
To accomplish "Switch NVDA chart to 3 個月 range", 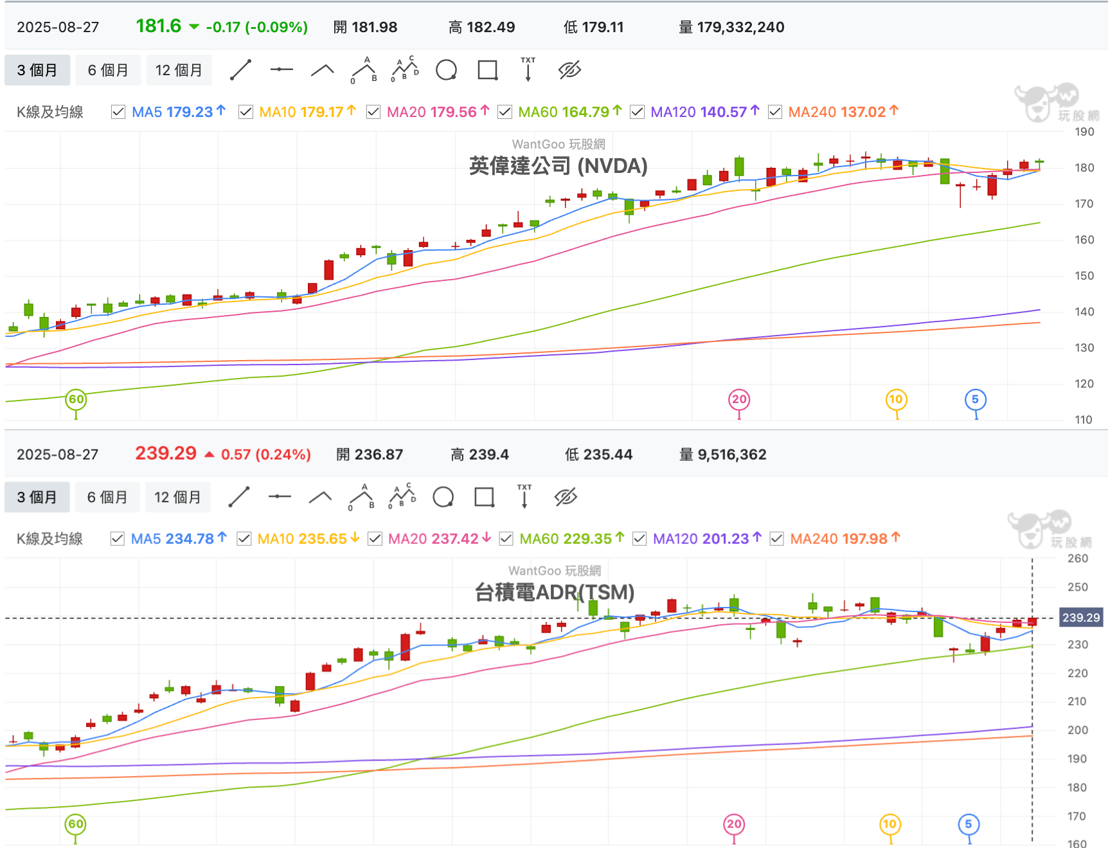I will 37,70.
